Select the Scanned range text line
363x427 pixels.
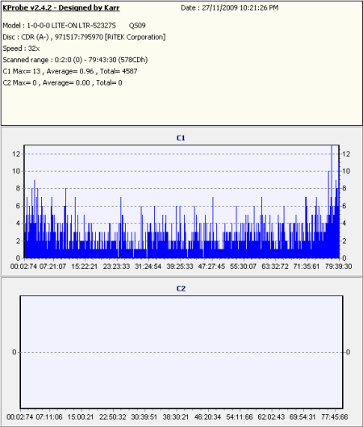click(75, 60)
